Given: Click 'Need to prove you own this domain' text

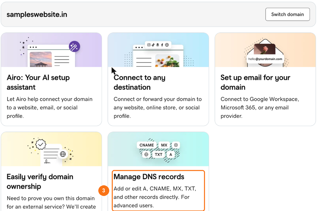Looking at the screenshot, I should click(x=51, y=202).
